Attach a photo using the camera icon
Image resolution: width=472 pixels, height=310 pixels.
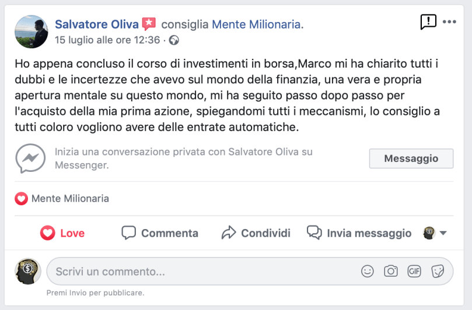390,271
